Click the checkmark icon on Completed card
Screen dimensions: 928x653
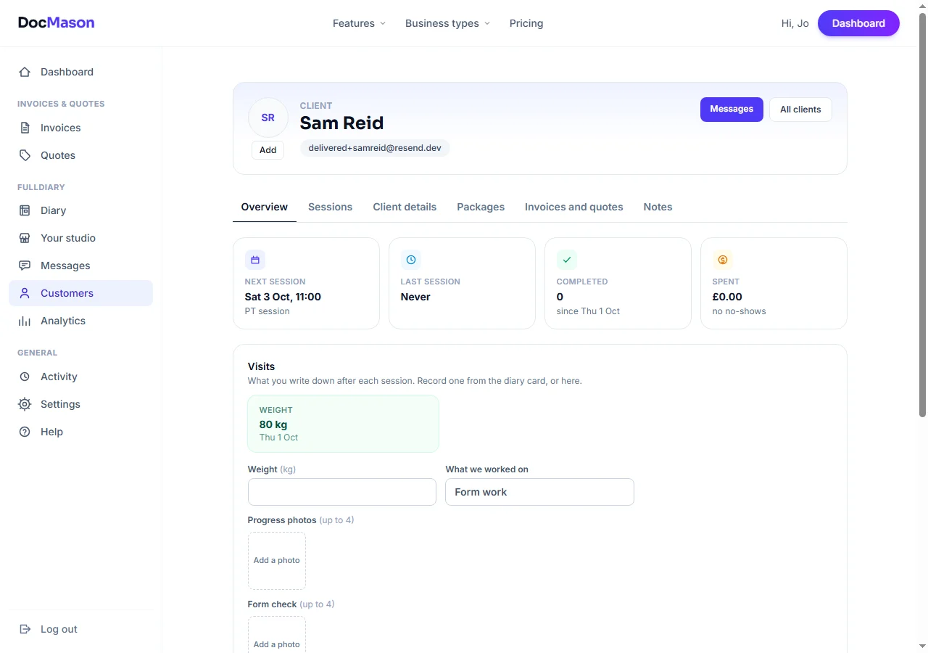tap(567, 260)
